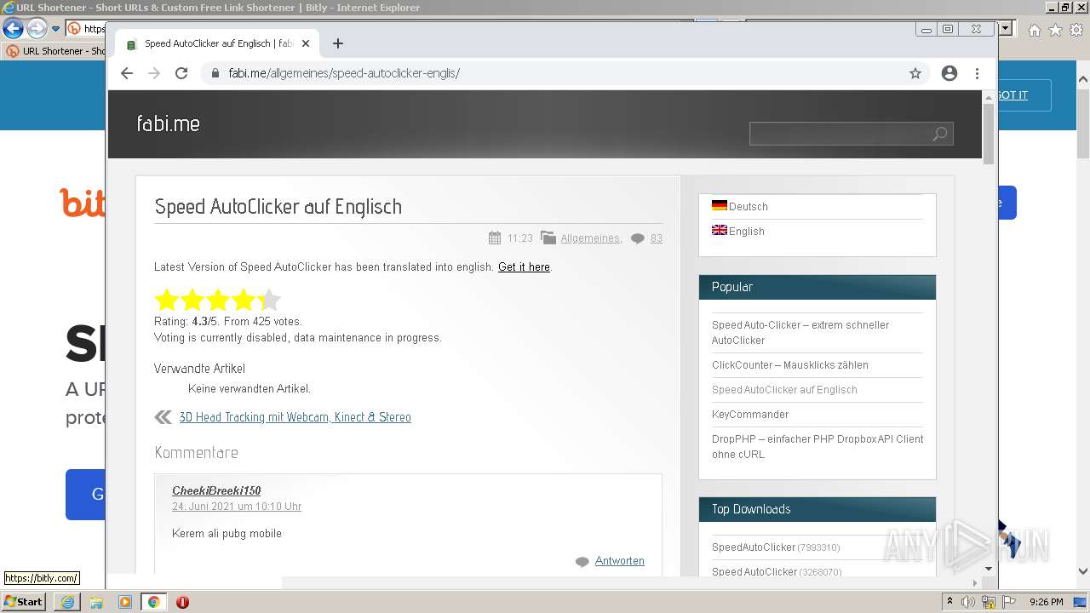Click the German flag icon
The height and width of the screenshot is (613, 1090).
click(720, 205)
